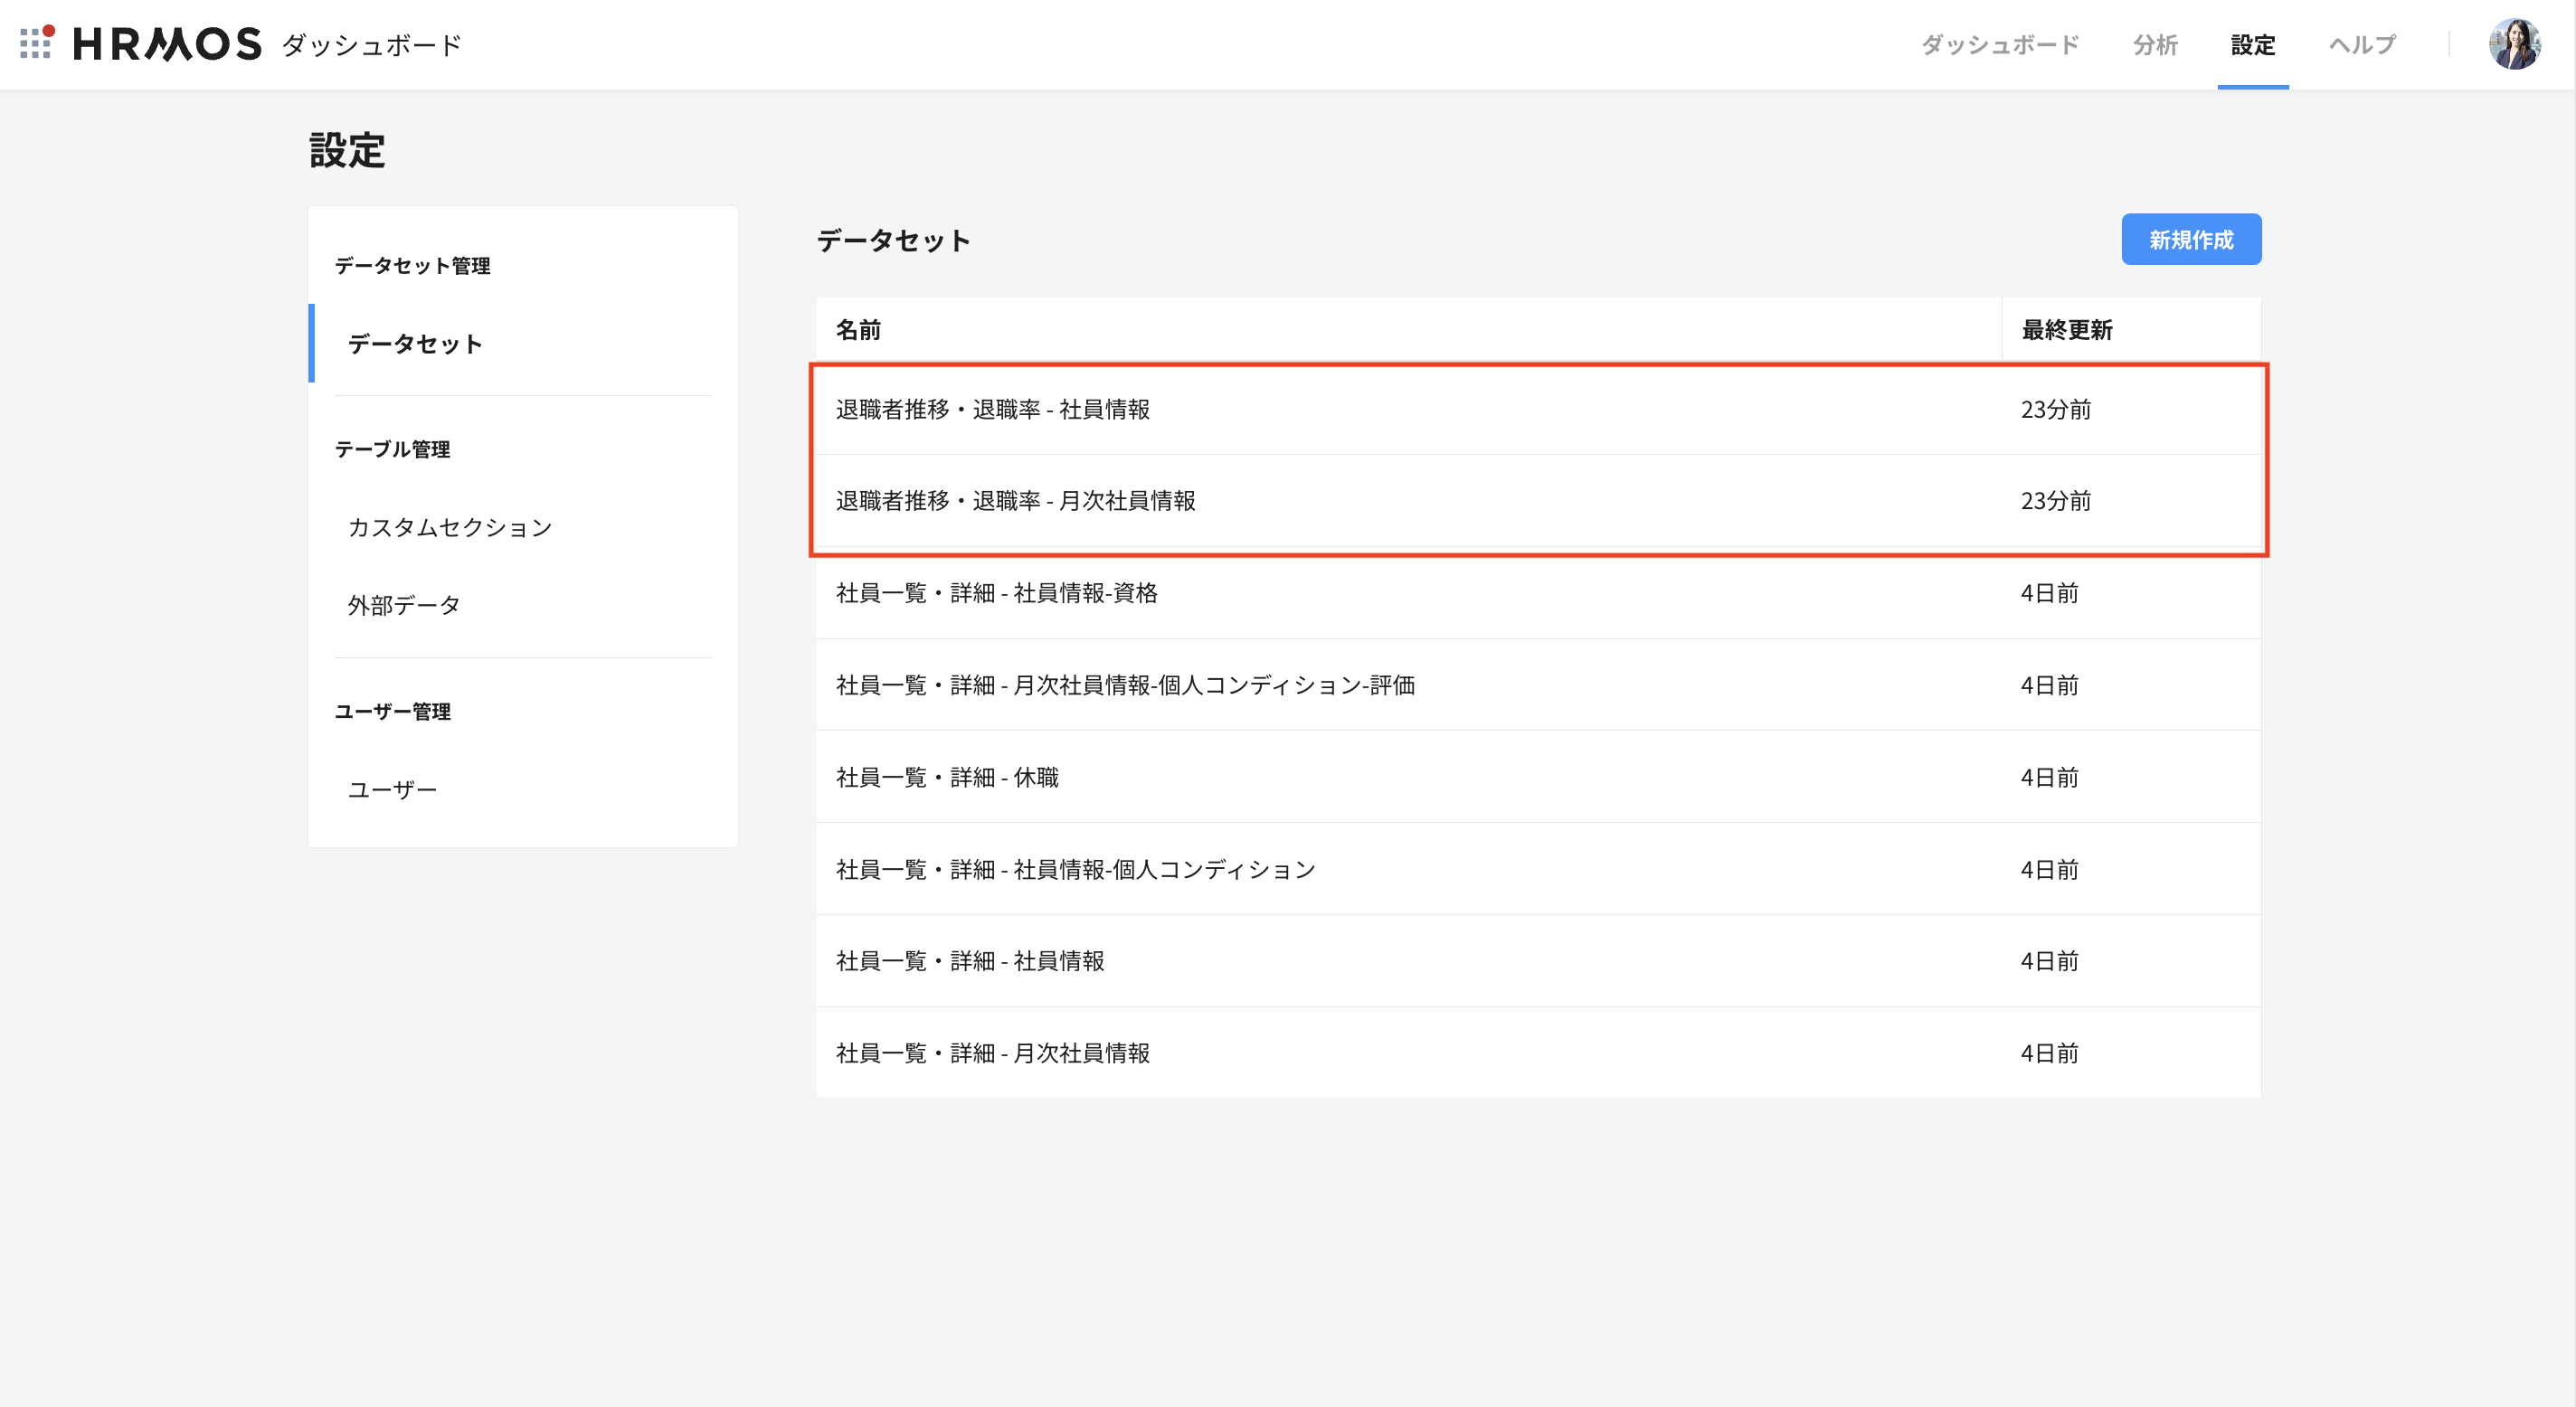Open dataset 退職者推移・退職率 - 月次社員情報
The height and width of the screenshot is (1407, 2576).
[x=1018, y=501]
